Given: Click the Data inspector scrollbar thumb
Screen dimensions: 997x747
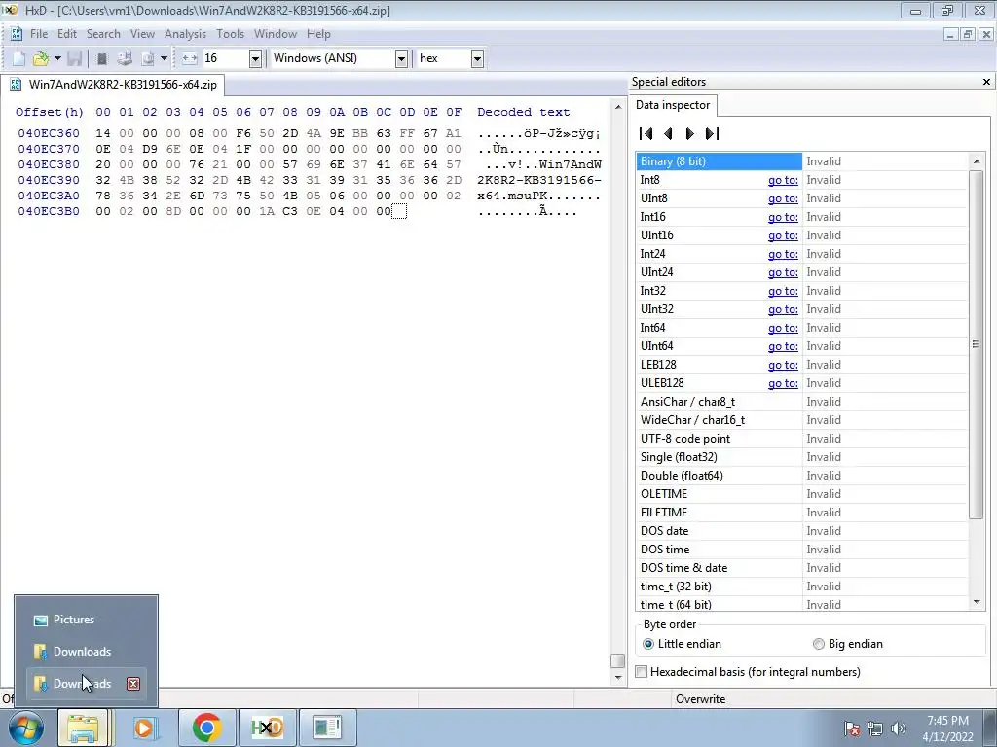Looking at the screenshot, I should pos(976,344).
